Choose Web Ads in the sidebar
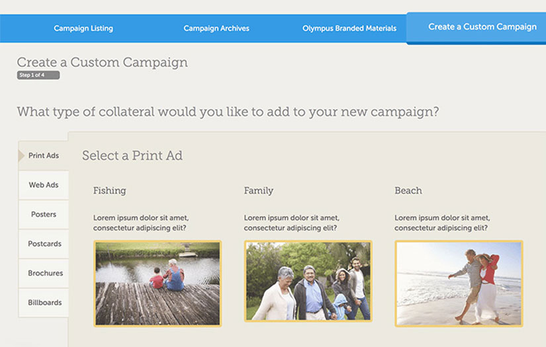 [44, 185]
